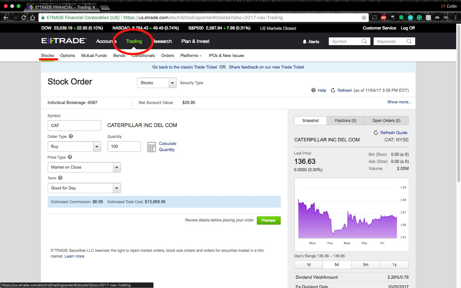
Task: Click the Alerts bell icon
Action: (x=305, y=42)
